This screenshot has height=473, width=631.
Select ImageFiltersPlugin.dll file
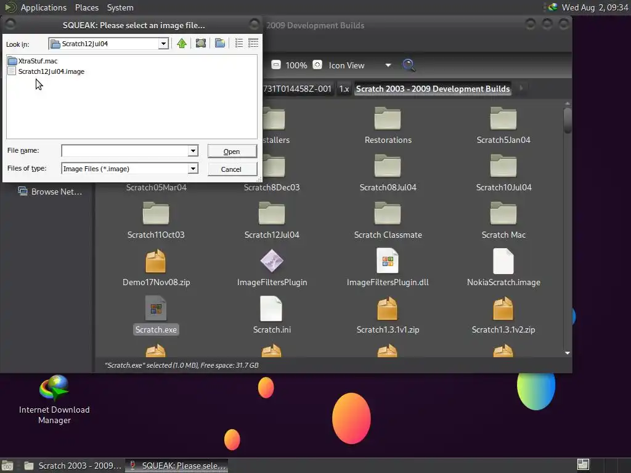388,268
